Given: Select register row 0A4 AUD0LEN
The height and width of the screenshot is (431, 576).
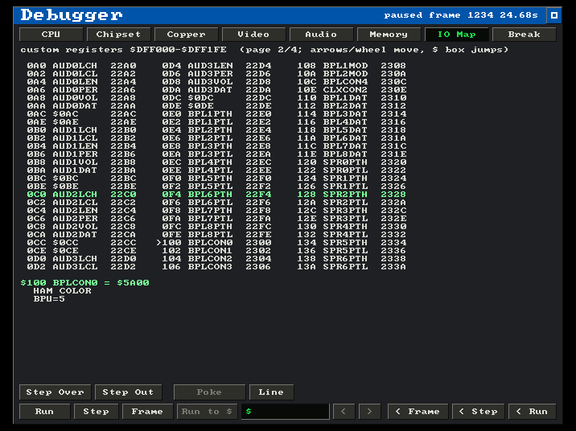Looking at the screenshot, I should pos(81,82).
